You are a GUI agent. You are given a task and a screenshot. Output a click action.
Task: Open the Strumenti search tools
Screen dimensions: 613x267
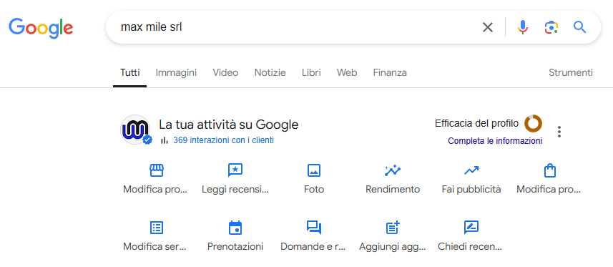click(571, 73)
